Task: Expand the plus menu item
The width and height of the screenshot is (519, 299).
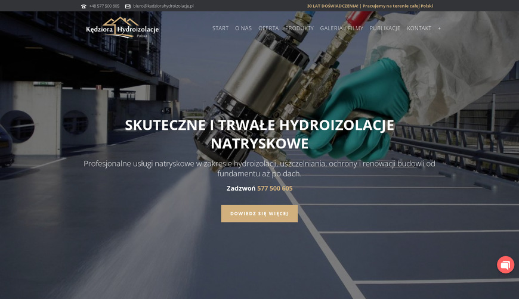Action: click(439, 29)
